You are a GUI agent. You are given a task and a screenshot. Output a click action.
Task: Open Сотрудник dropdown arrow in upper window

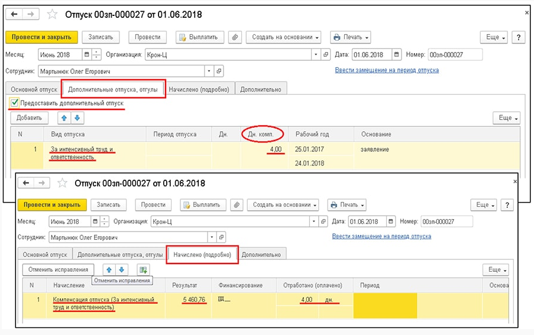209,71
